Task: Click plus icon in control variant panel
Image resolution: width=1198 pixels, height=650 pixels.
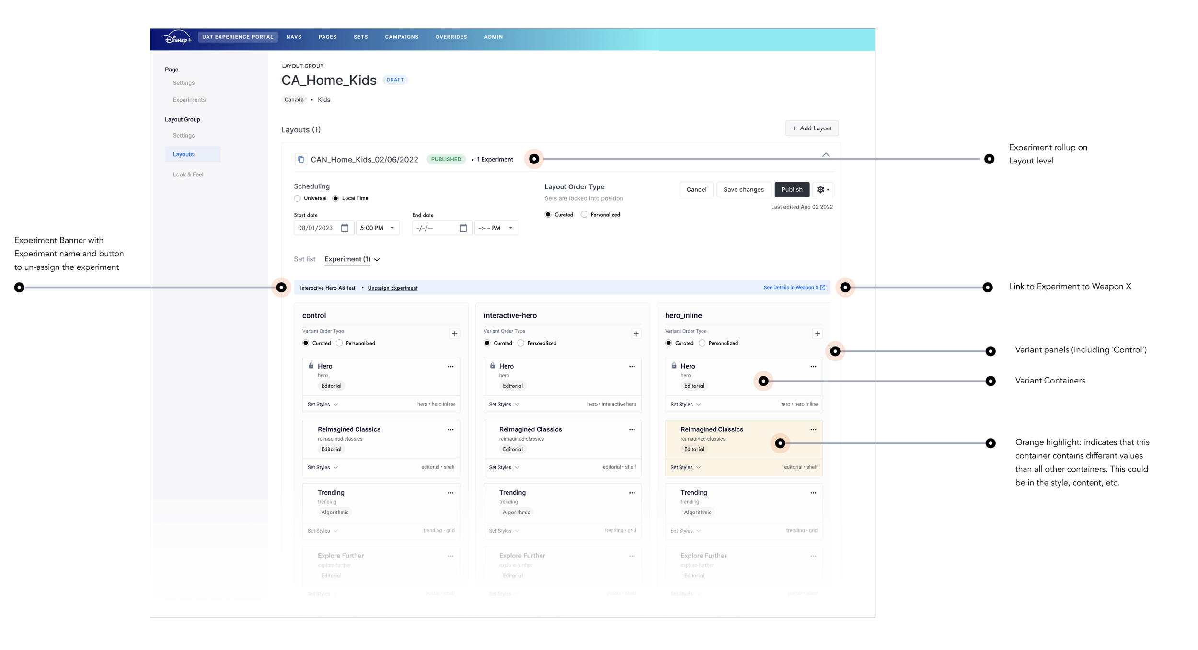Action: click(454, 334)
